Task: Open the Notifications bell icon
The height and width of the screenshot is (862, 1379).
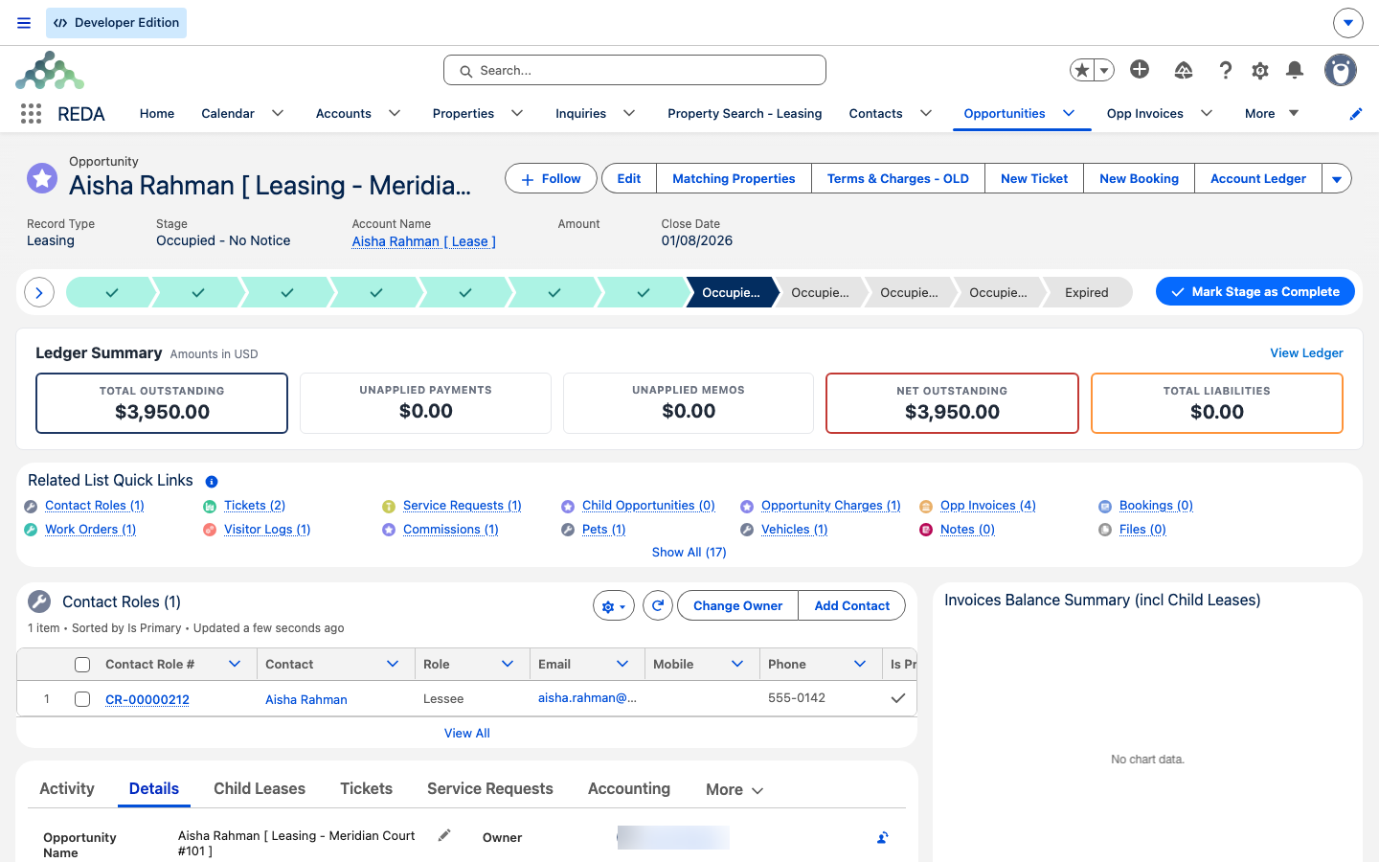Action: (x=1295, y=70)
